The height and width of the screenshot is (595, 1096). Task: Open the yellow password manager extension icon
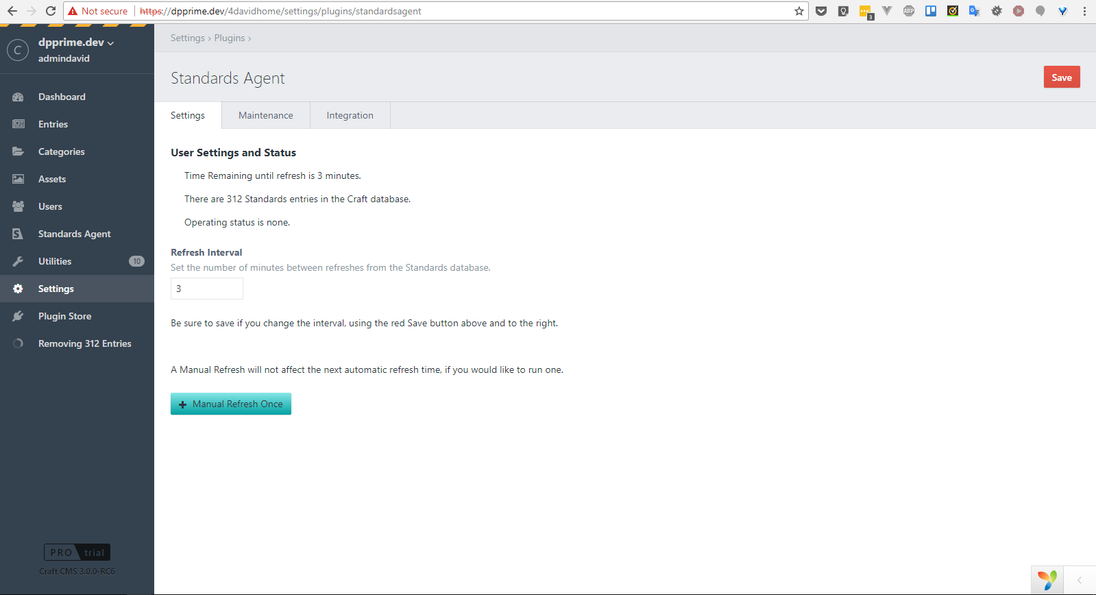pyautogui.click(x=865, y=11)
